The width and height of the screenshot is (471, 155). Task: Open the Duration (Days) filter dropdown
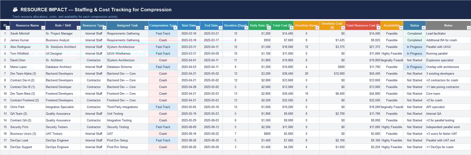(246, 28)
